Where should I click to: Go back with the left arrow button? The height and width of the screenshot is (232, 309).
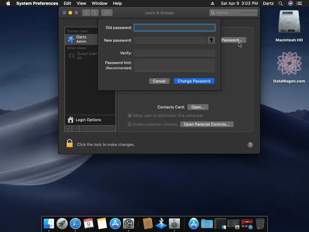pos(86,13)
